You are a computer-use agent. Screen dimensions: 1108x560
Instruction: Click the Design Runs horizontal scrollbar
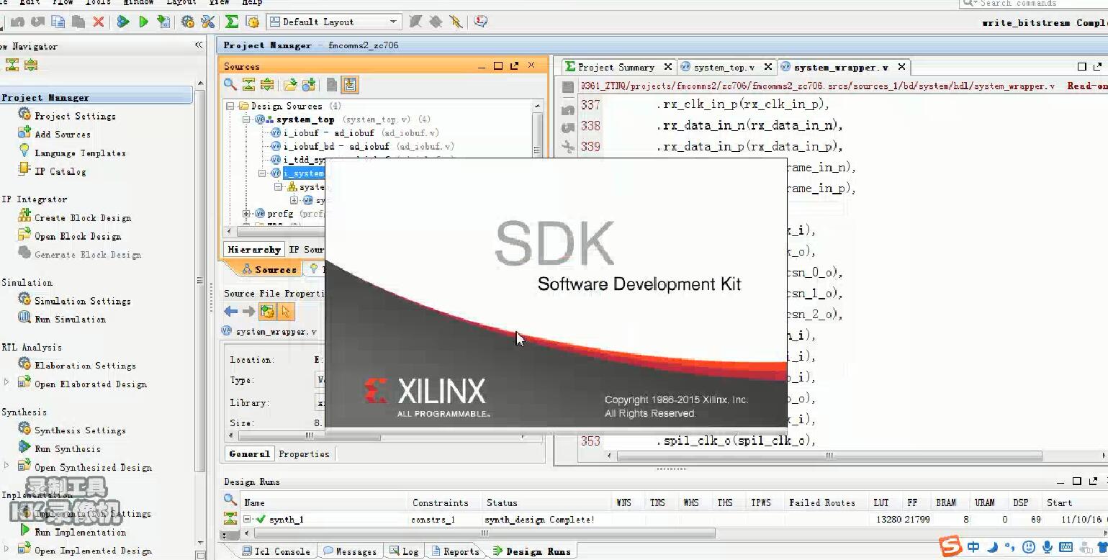[483, 533]
